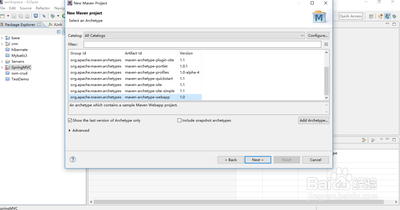
Task: Click the blue console monitor toolbar icon
Action: coord(36,16)
